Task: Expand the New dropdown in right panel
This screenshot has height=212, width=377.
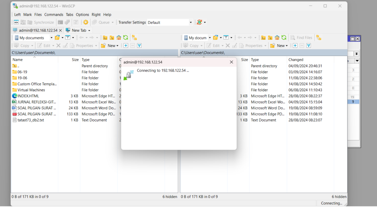Action: [283, 46]
